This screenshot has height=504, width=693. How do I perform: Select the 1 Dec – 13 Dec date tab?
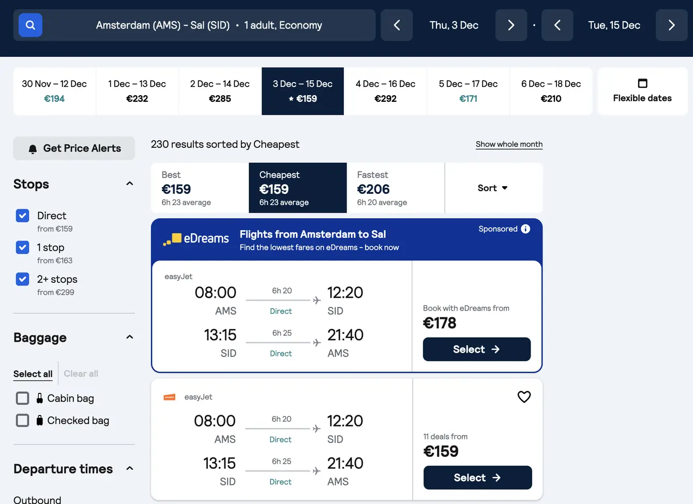point(137,91)
